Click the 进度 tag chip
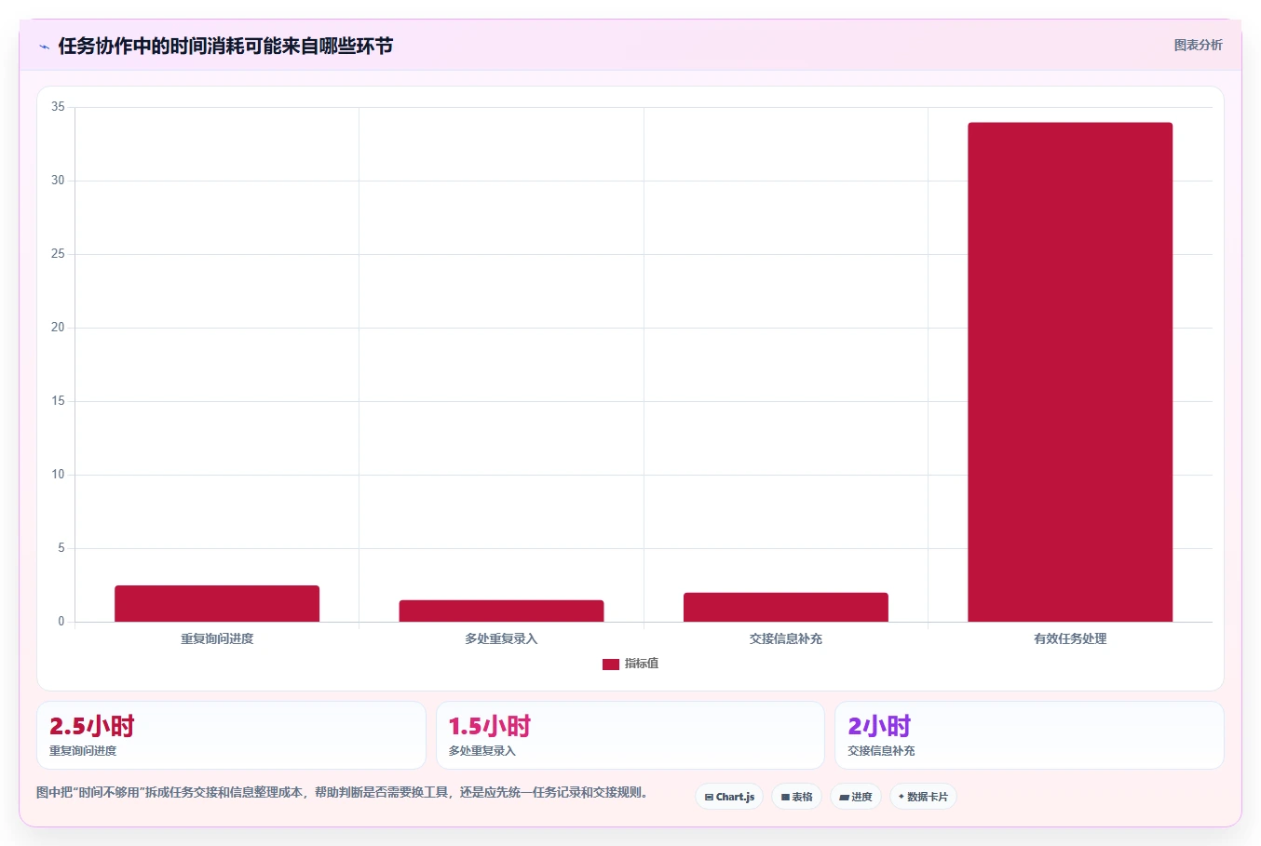This screenshot has width=1261, height=846. pos(856,797)
